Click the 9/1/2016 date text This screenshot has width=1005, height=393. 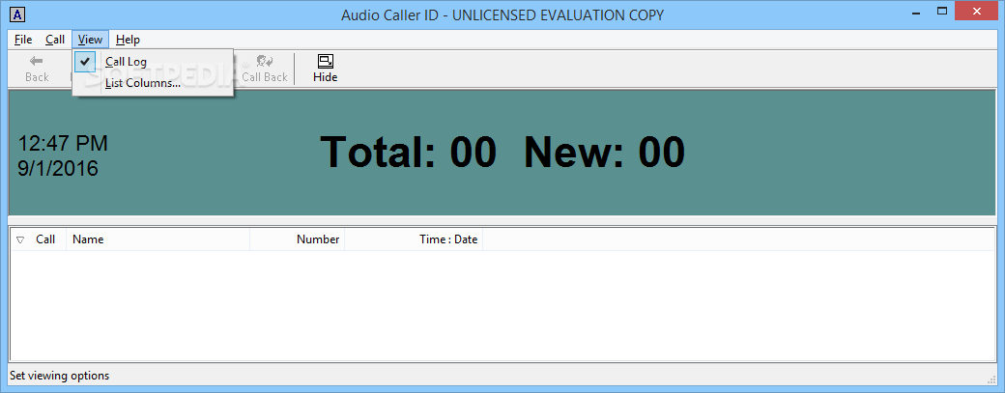pos(58,168)
